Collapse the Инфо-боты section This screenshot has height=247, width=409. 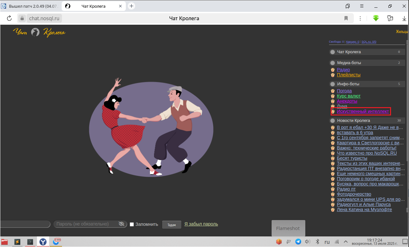click(x=333, y=84)
